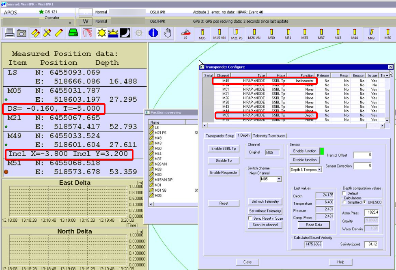396x270 pixels.
Task: Open the Telemetry Transducer tab
Action: click(x=269, y=136)
